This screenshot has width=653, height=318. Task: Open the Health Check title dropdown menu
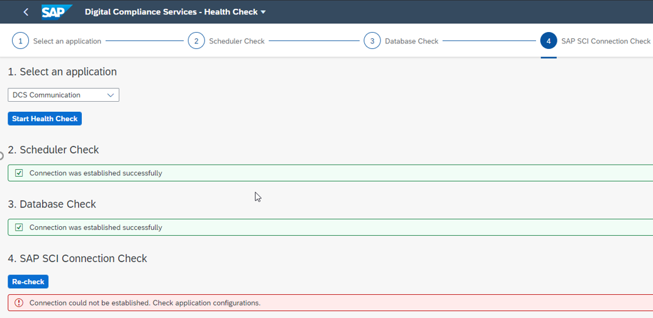coord(175,12)
